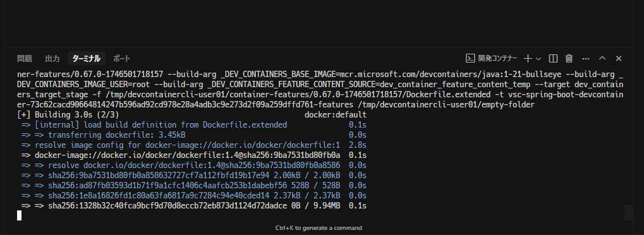Click the sha256:ad87fb03593d 528B line
644x235 pixels.
pos(194,185)
